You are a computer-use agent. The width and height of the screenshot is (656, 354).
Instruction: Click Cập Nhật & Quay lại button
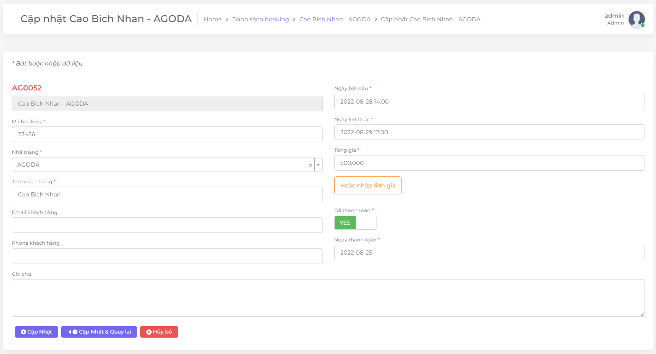pos(99,332)
